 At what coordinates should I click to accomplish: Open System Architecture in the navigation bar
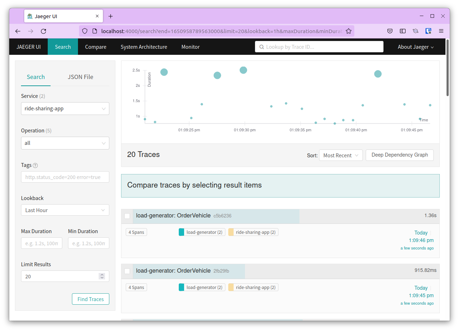pyautogui.click(x=144, y=47)
